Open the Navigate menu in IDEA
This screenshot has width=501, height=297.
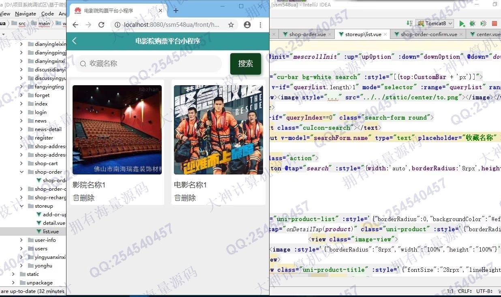coord(26,13)
